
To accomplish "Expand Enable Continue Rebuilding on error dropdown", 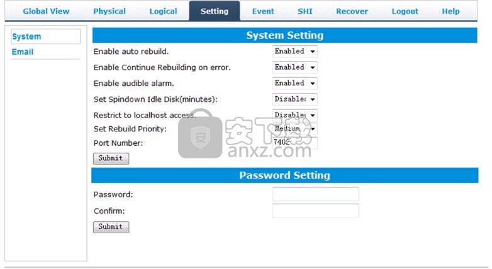I will point(294,67).
